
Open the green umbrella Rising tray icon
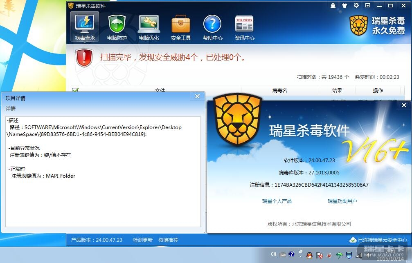click(339, 255)
